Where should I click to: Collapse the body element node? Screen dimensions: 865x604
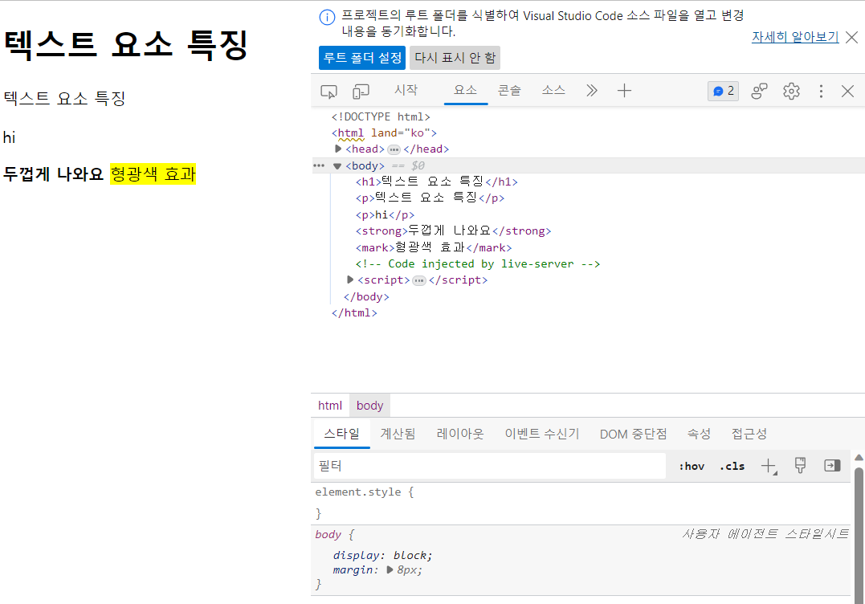coord(337,166)
